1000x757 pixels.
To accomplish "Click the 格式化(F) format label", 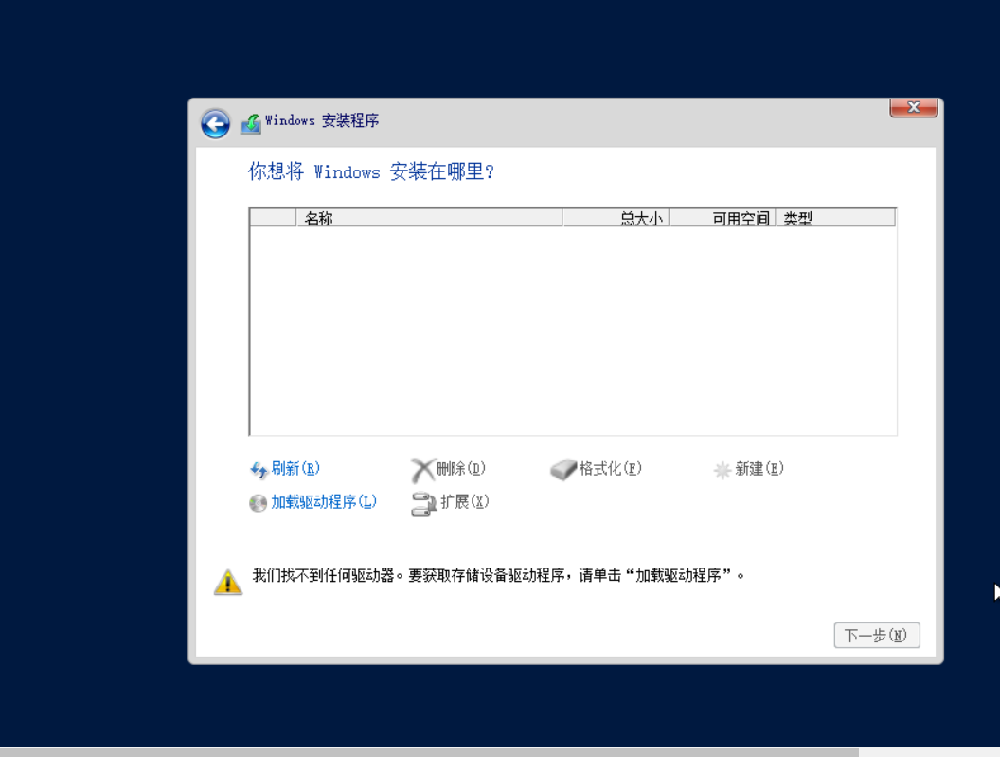I will 611,468.
